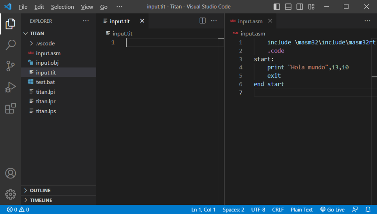Open Explorer views and more actions menu
The width and height of the screenshot is (377, 214).
tap(86, 21)
